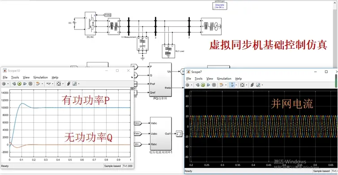Click Highlight Simulink Block icon in Scope7
The width and height of the screenshot is (338, 175).
(x=222, y=85)
